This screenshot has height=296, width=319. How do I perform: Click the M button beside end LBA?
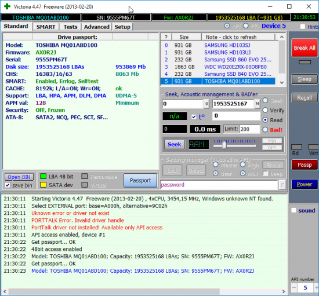257,104
